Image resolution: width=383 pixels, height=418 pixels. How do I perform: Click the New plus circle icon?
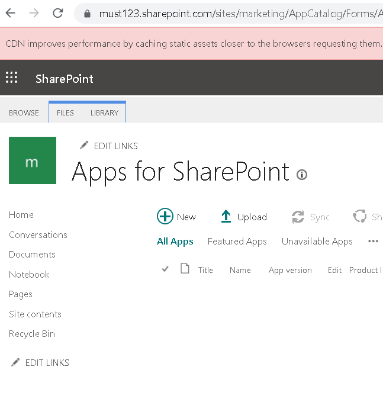click(x=165, y=216)
